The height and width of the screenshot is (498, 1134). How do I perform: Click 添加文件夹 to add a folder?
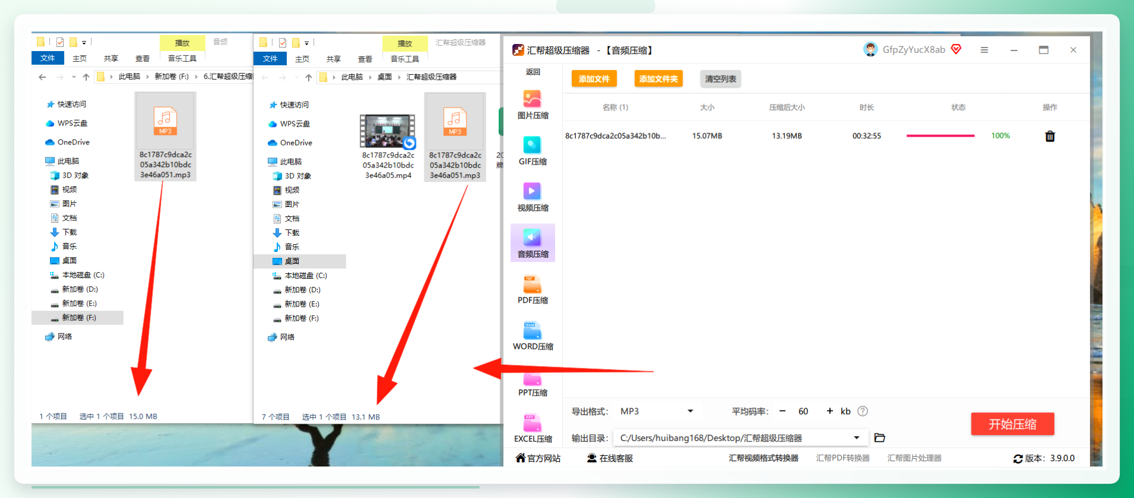click(x=658, y=78)
